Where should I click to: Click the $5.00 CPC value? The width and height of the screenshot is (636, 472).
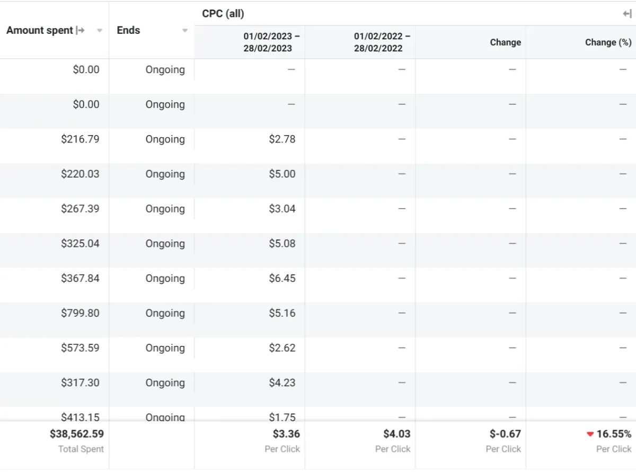pyautogui.click(x=282, y=174)
